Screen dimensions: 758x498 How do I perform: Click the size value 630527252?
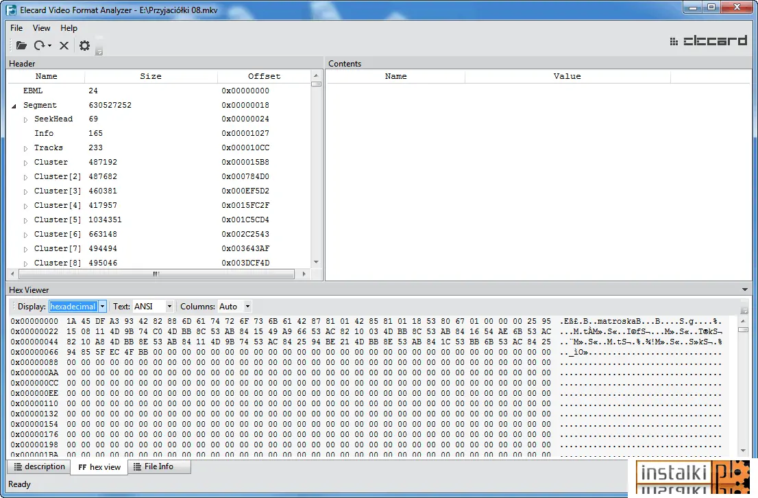click(110, 105)
